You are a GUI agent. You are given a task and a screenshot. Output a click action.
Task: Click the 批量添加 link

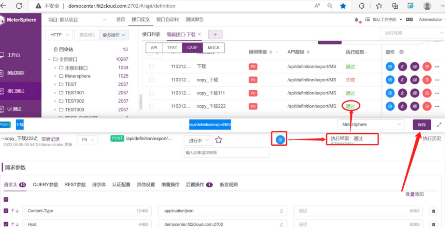click(x=415, y=194)
